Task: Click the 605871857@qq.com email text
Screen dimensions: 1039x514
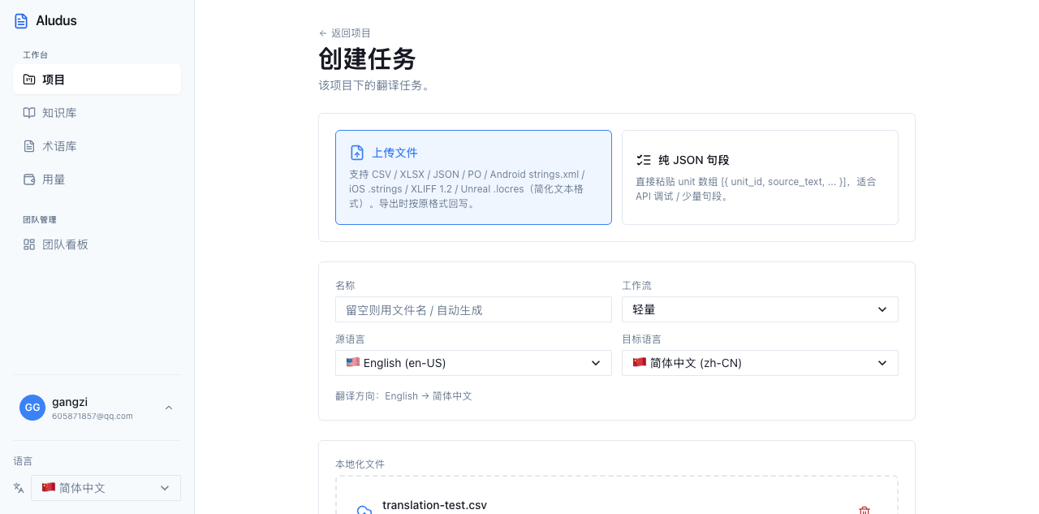Action: 93,416
